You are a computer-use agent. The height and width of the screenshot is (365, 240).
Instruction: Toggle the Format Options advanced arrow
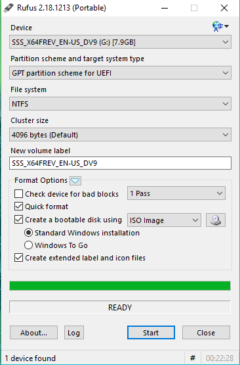coord(75,181)
